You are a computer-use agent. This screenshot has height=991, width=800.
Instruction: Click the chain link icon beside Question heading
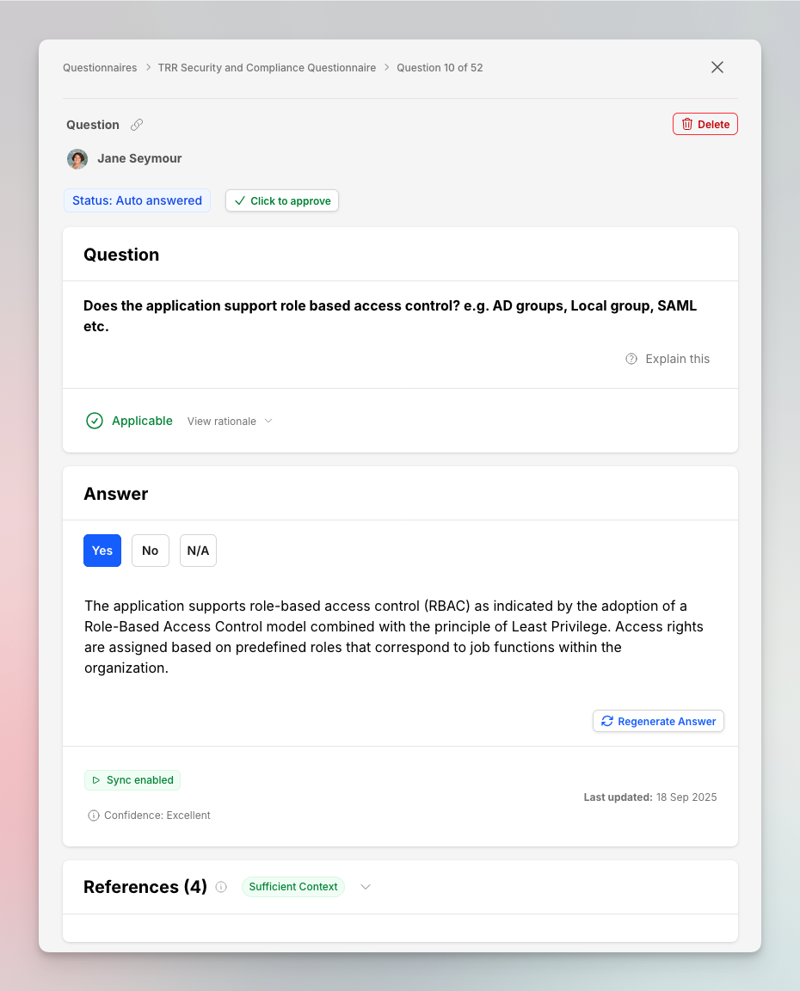[137, 125]
